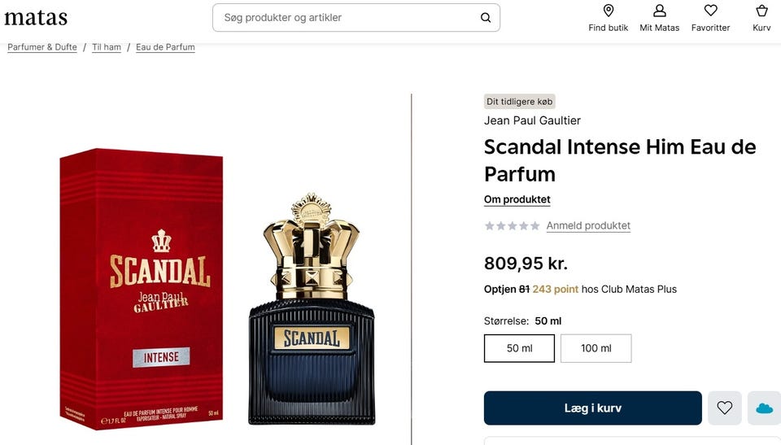Go to Til ham breadcrumb
Viewport: 781px width, 445px height.
pyautogui.click(x=107, y=47)
